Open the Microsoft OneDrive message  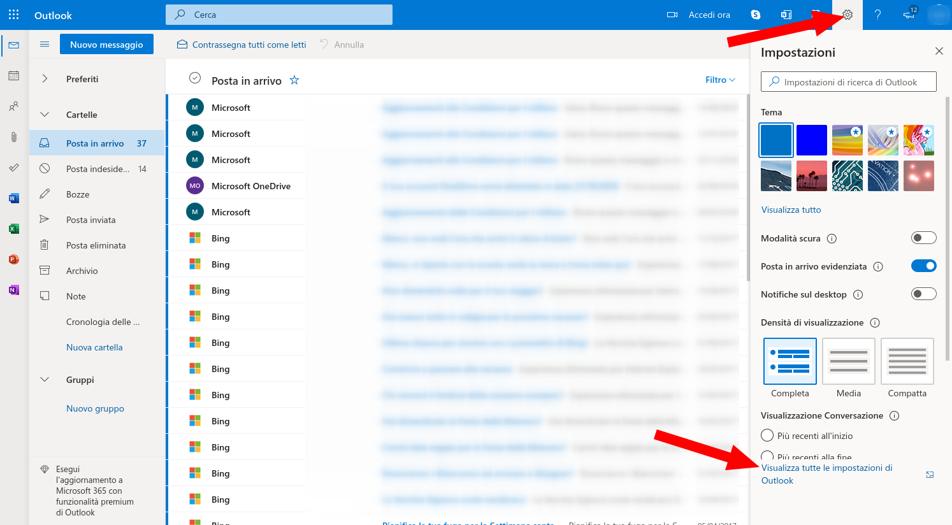point(457,186)
